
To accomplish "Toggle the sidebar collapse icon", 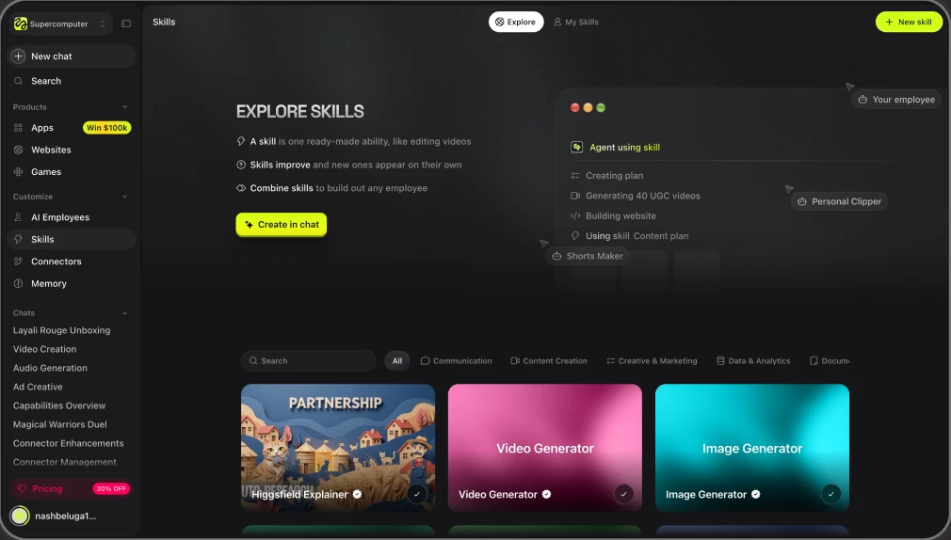I will pyautogui.click(x=126, y=24).
